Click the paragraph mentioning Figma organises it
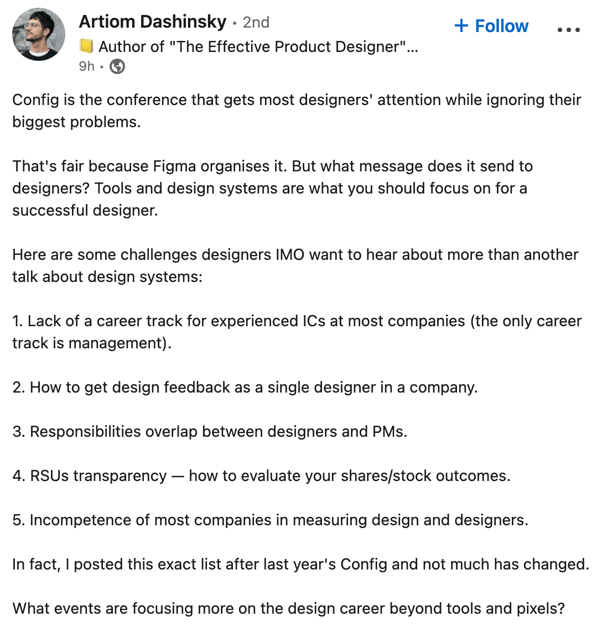602x627 pixels. pyautogui.click(x=273, y=189)
